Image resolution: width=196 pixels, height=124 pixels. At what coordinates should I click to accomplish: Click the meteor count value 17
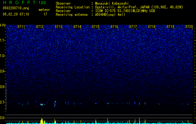45,14
